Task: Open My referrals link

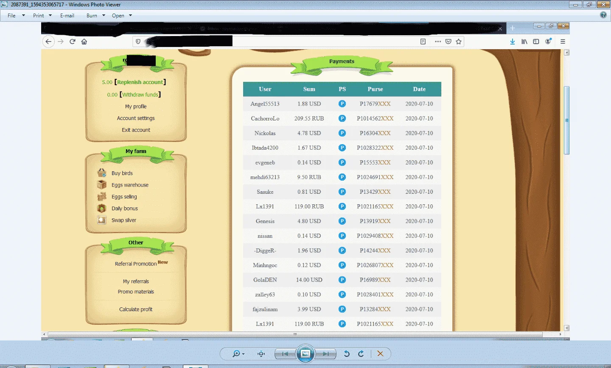Action: click(x=136, y=282)
